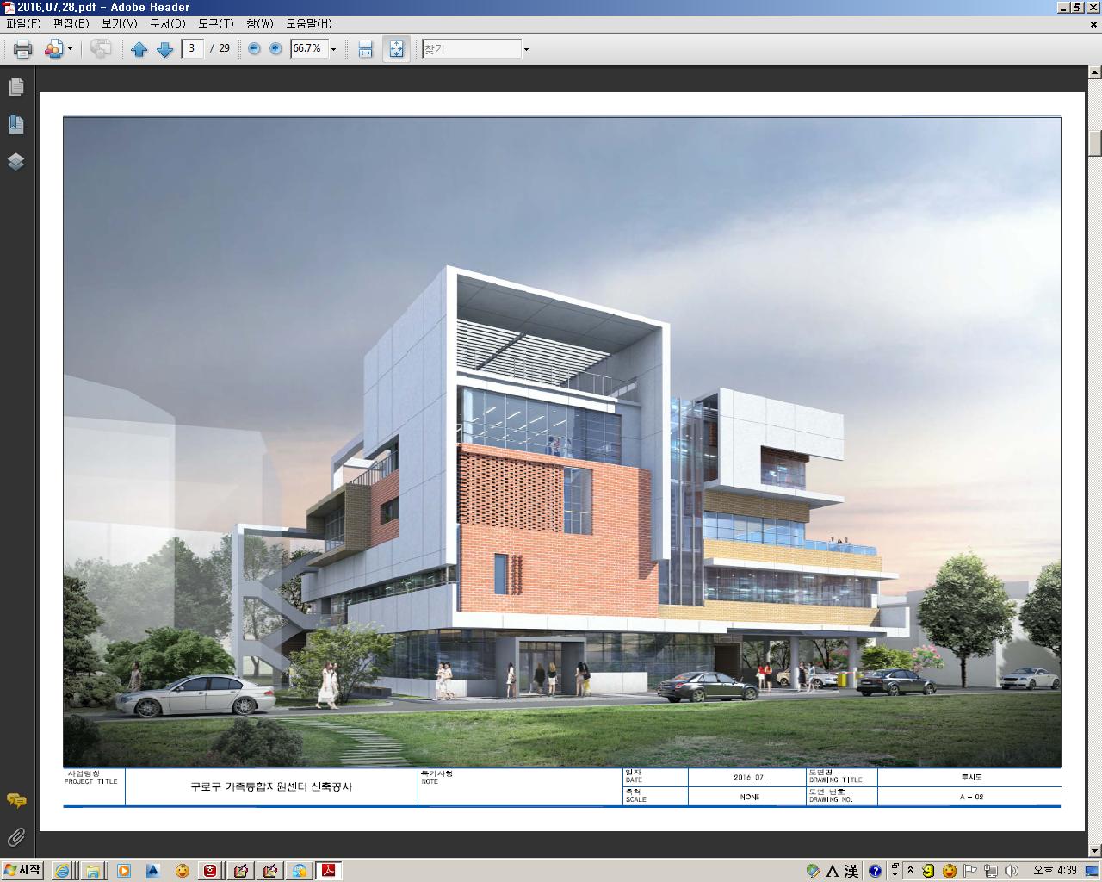Click the zoom in plus button

click(275, 49)
